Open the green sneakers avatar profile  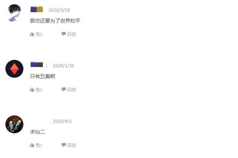[x=15, y=124]
